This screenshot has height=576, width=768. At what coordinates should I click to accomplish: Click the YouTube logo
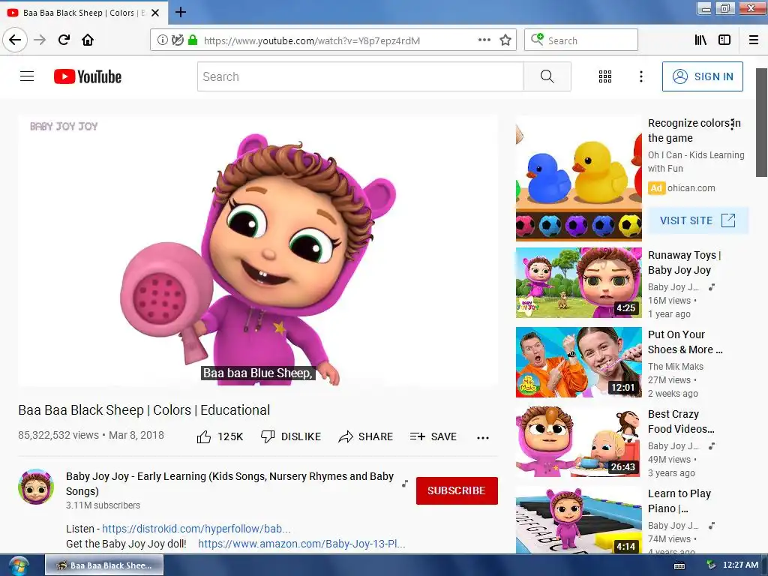coord(88,76)
